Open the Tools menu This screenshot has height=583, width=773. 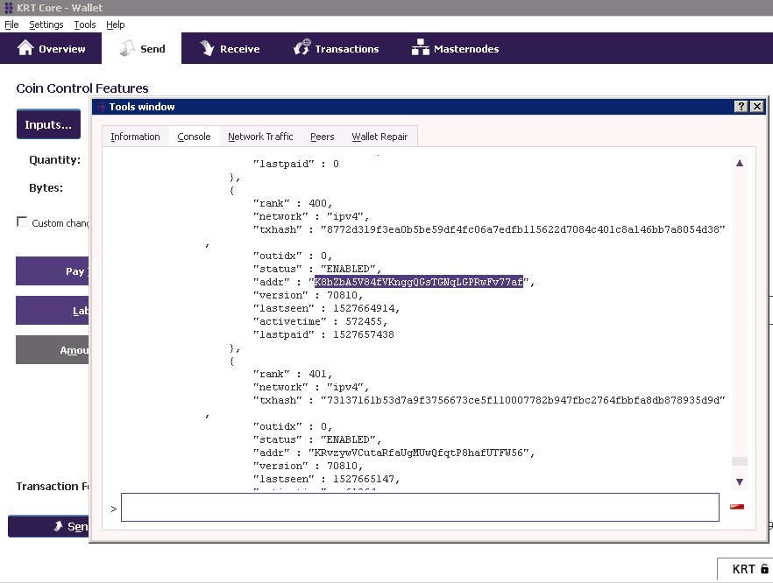[x=85, y=25]
